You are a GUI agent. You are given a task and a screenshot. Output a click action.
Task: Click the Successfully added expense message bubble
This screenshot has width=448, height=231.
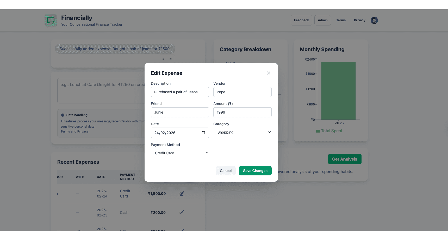click(x=115, y=49)
